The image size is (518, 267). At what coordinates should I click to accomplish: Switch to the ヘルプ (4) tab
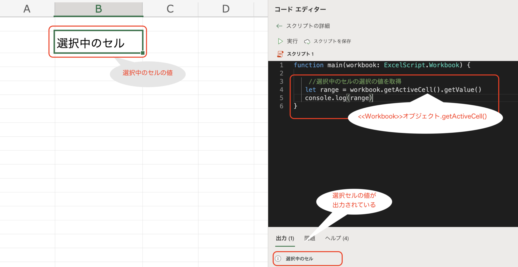[337, 238]
